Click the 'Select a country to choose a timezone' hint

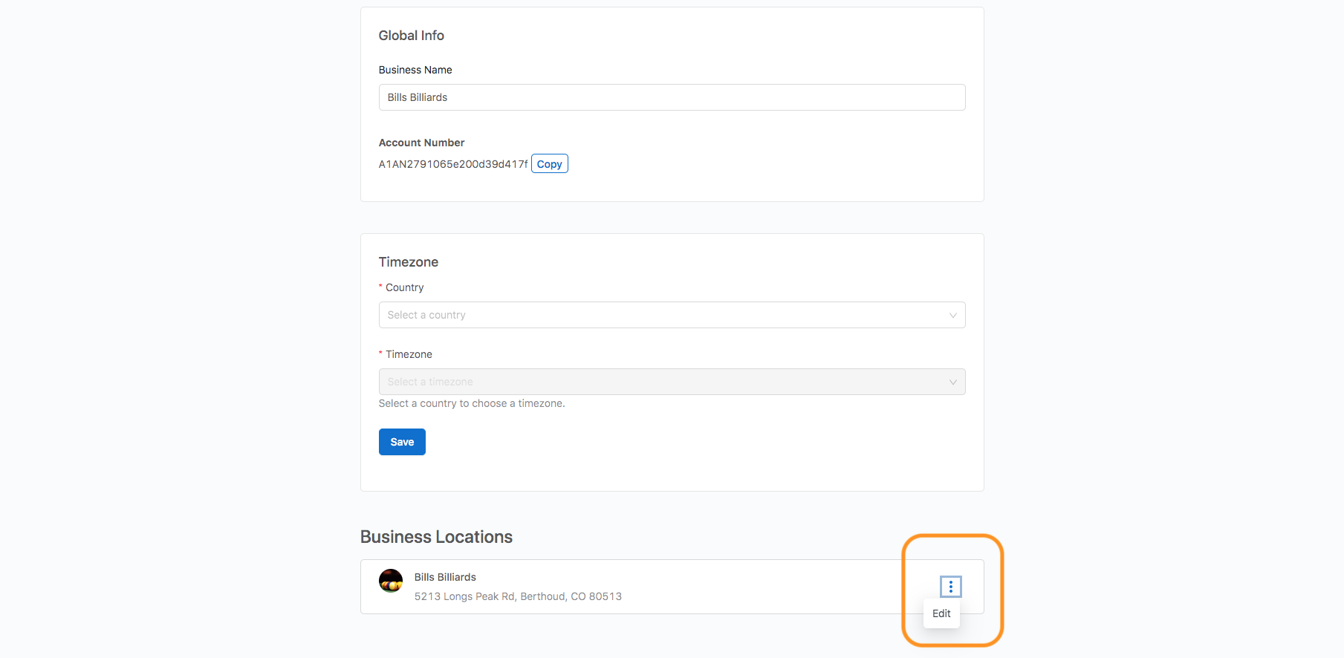point(472,403)
